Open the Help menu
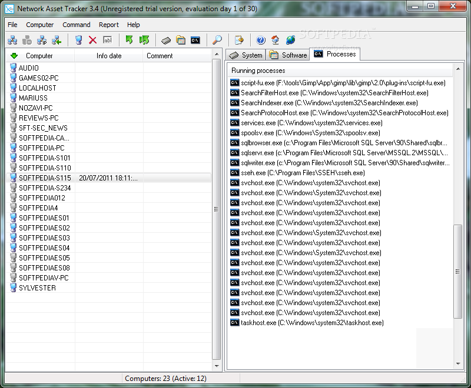Viewport: 471px width, 388px height. click(x=134, y=25)
